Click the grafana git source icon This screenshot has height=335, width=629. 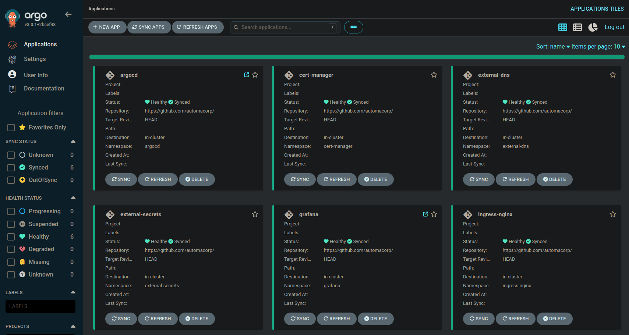(289, 215)
